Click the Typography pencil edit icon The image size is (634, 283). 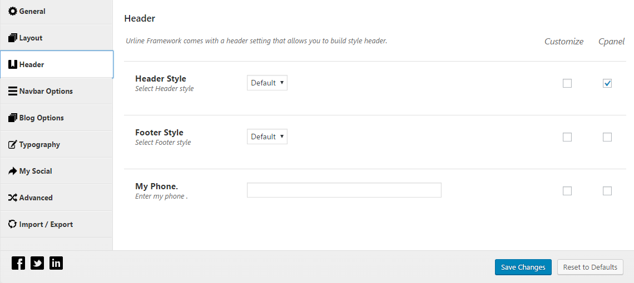[x=13, y=144]
